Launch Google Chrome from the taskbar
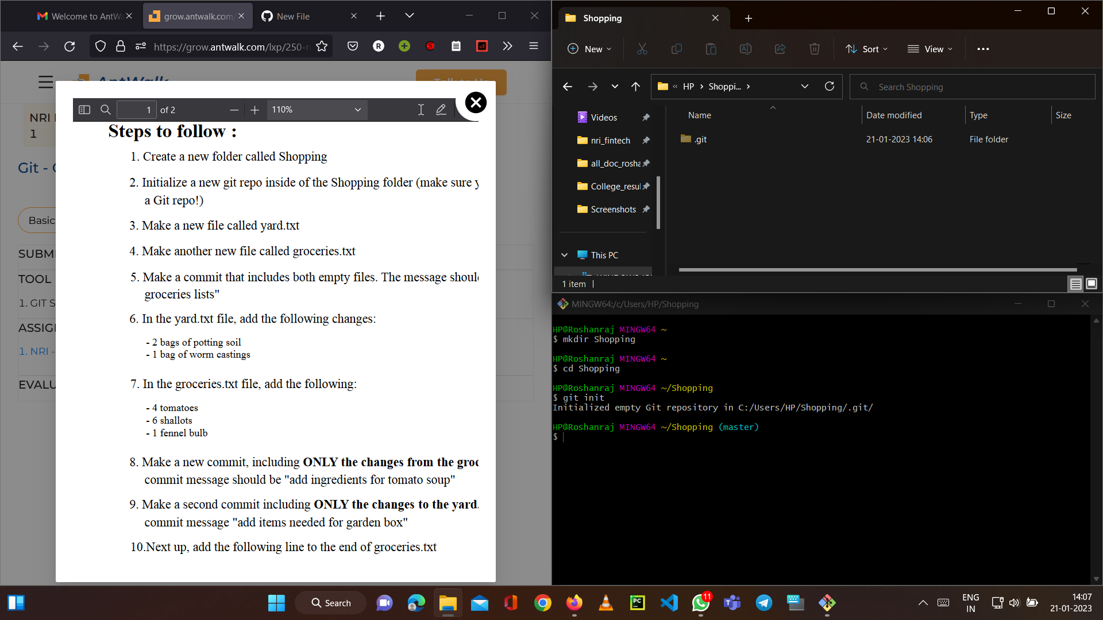This screenshot has width=1103, height=620. (x=542, y=603)
